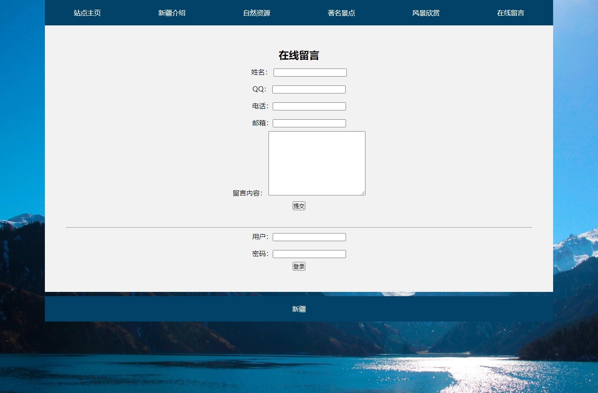Open the 站点主页 navigation link
This screenshot has height=393, width=598.
(x=87, y=13)
